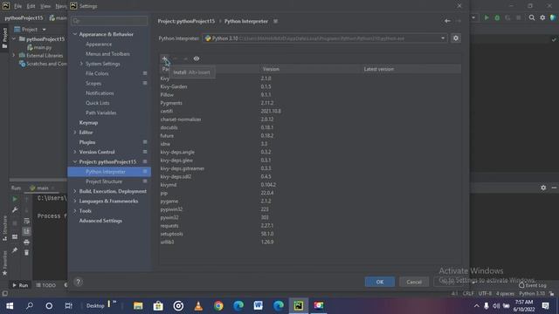
Task: Open the interpreter gear settings button
Action: pyautogui.click(x=456, y=38)
